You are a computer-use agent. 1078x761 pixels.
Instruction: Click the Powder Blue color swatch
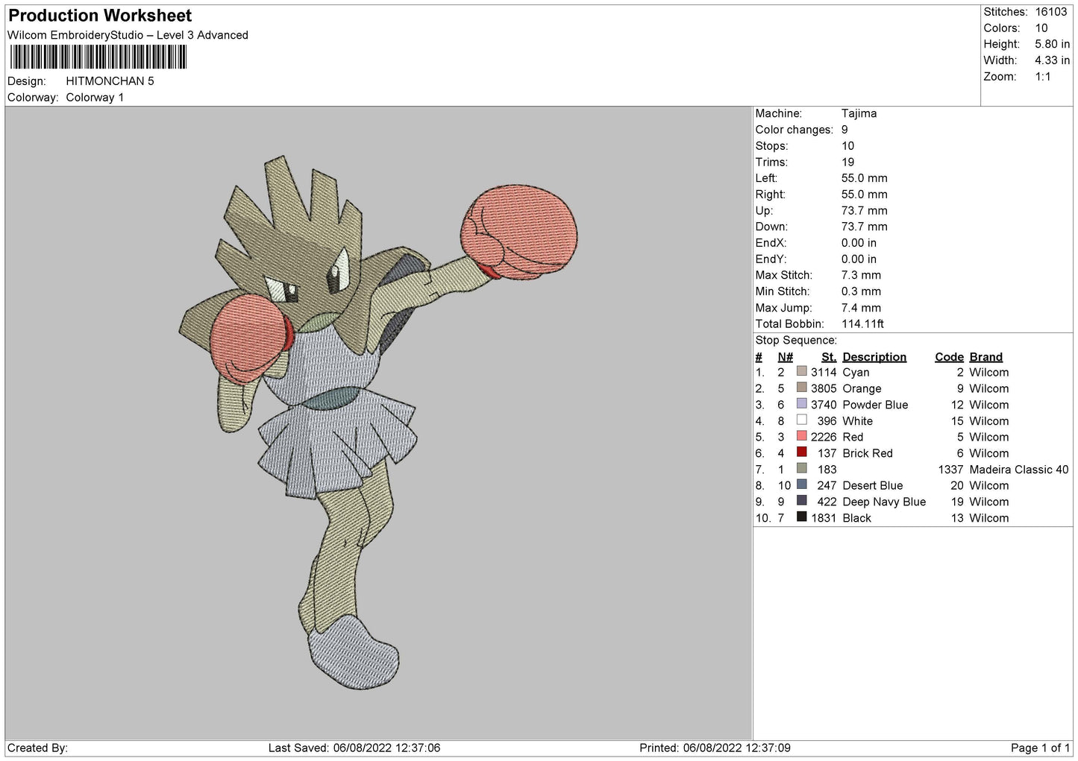801,404
